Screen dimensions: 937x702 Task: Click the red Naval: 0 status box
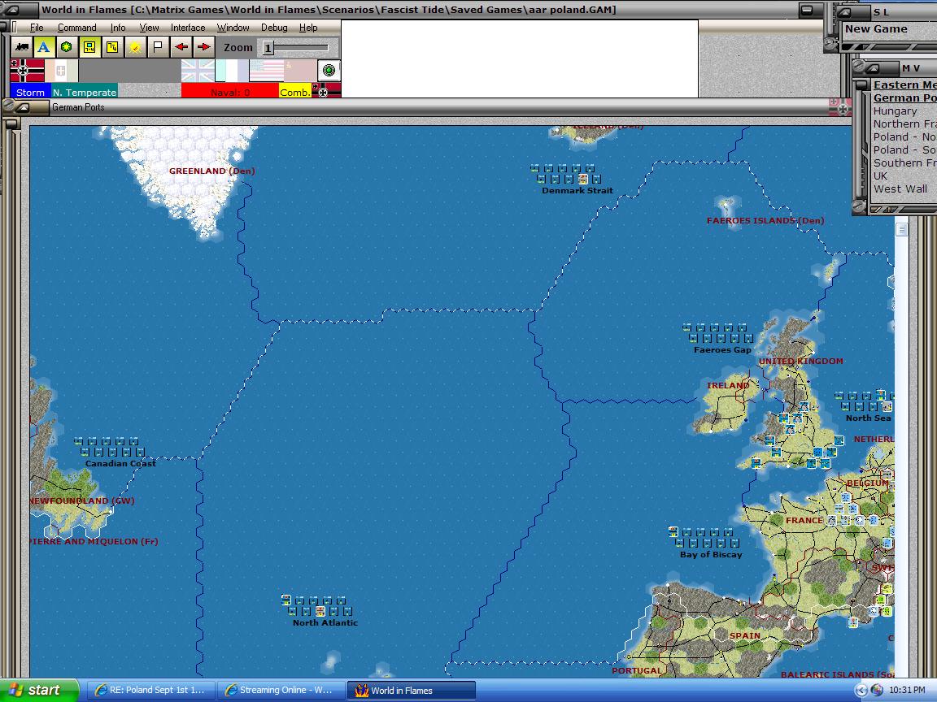click(x=230, y=91)
